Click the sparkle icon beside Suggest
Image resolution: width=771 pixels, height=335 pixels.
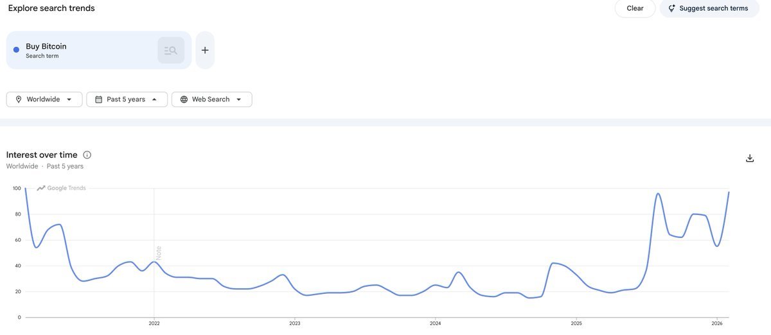671,8
